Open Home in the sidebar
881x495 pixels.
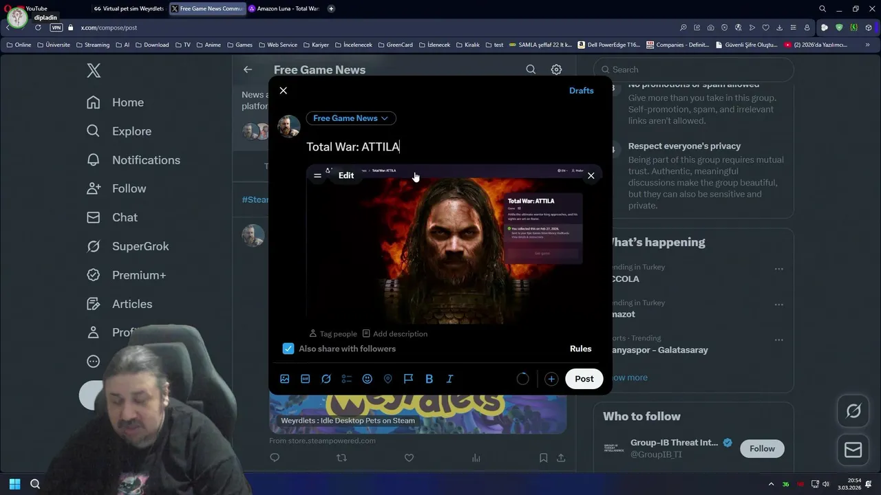[116, 102]
